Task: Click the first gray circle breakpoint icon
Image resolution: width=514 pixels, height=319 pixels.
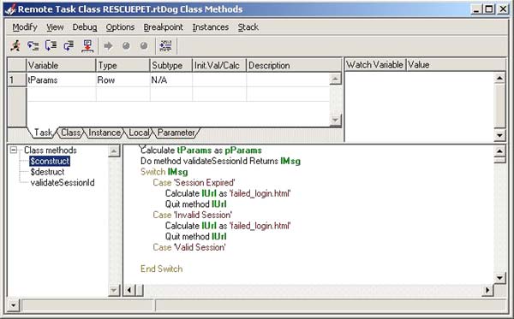Action: [126, 46]
